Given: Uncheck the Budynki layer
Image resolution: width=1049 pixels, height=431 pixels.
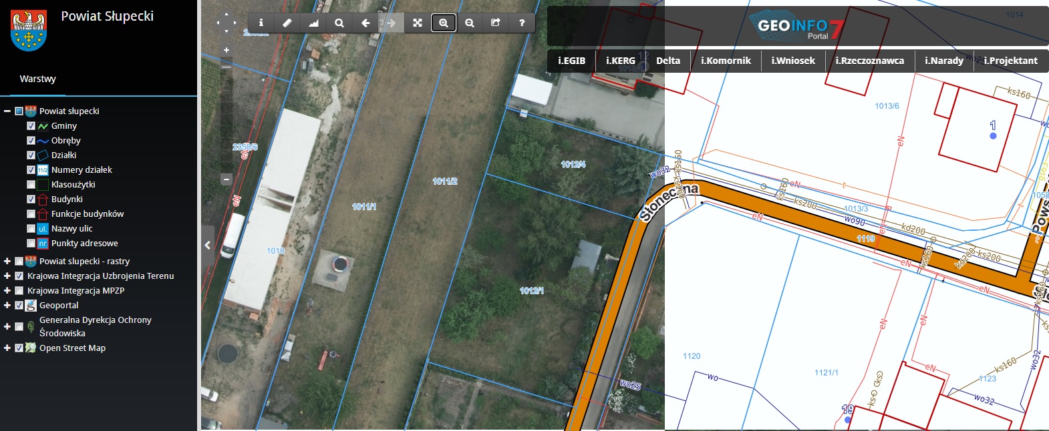Looking at the screenshot, I should point(31,199).
